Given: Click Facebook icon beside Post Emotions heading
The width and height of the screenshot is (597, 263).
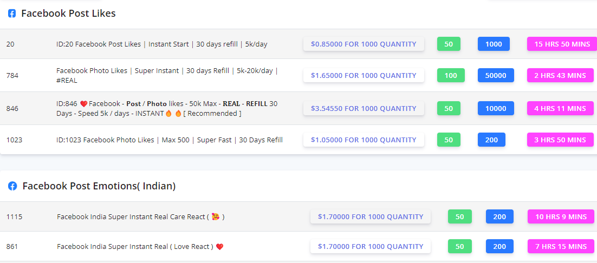Looking at the screenshot, I should (x=12, y=186).
